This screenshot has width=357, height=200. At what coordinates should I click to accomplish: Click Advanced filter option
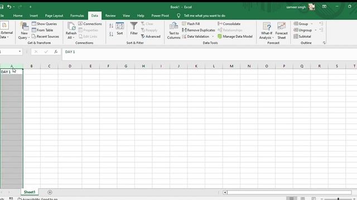point(151,36)
